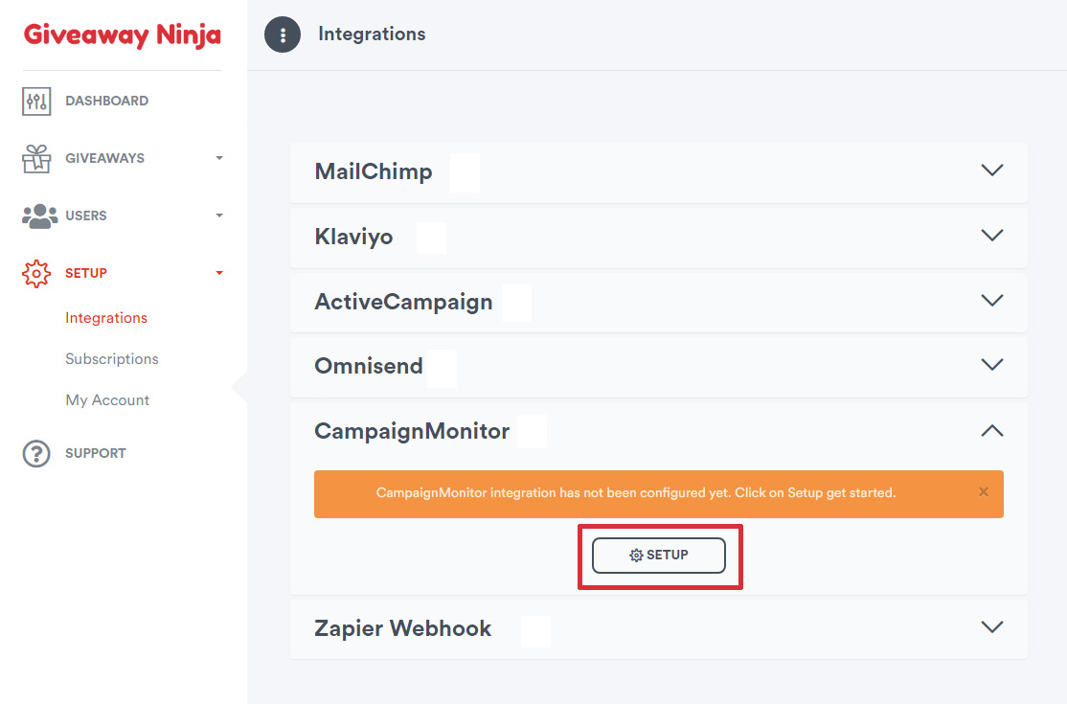Image resolution: width=1067 pixels, height=704 pixels.
Task: Toggle the Giveaways submenu arrow
Action: tap(219, 158)
